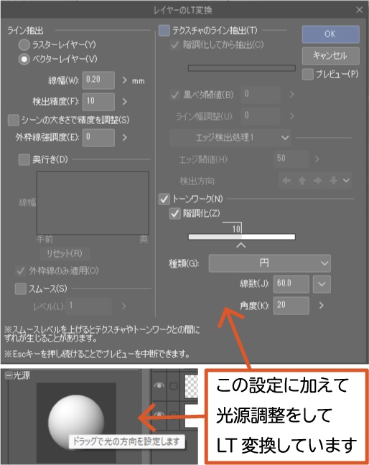
Task: Enable テクスチャのライン抽出 checkbox
Action: click(164, 31)
